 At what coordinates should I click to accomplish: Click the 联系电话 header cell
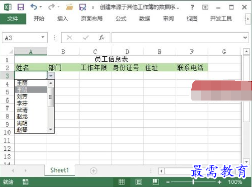pyautogui.click(x=192, y=67)
